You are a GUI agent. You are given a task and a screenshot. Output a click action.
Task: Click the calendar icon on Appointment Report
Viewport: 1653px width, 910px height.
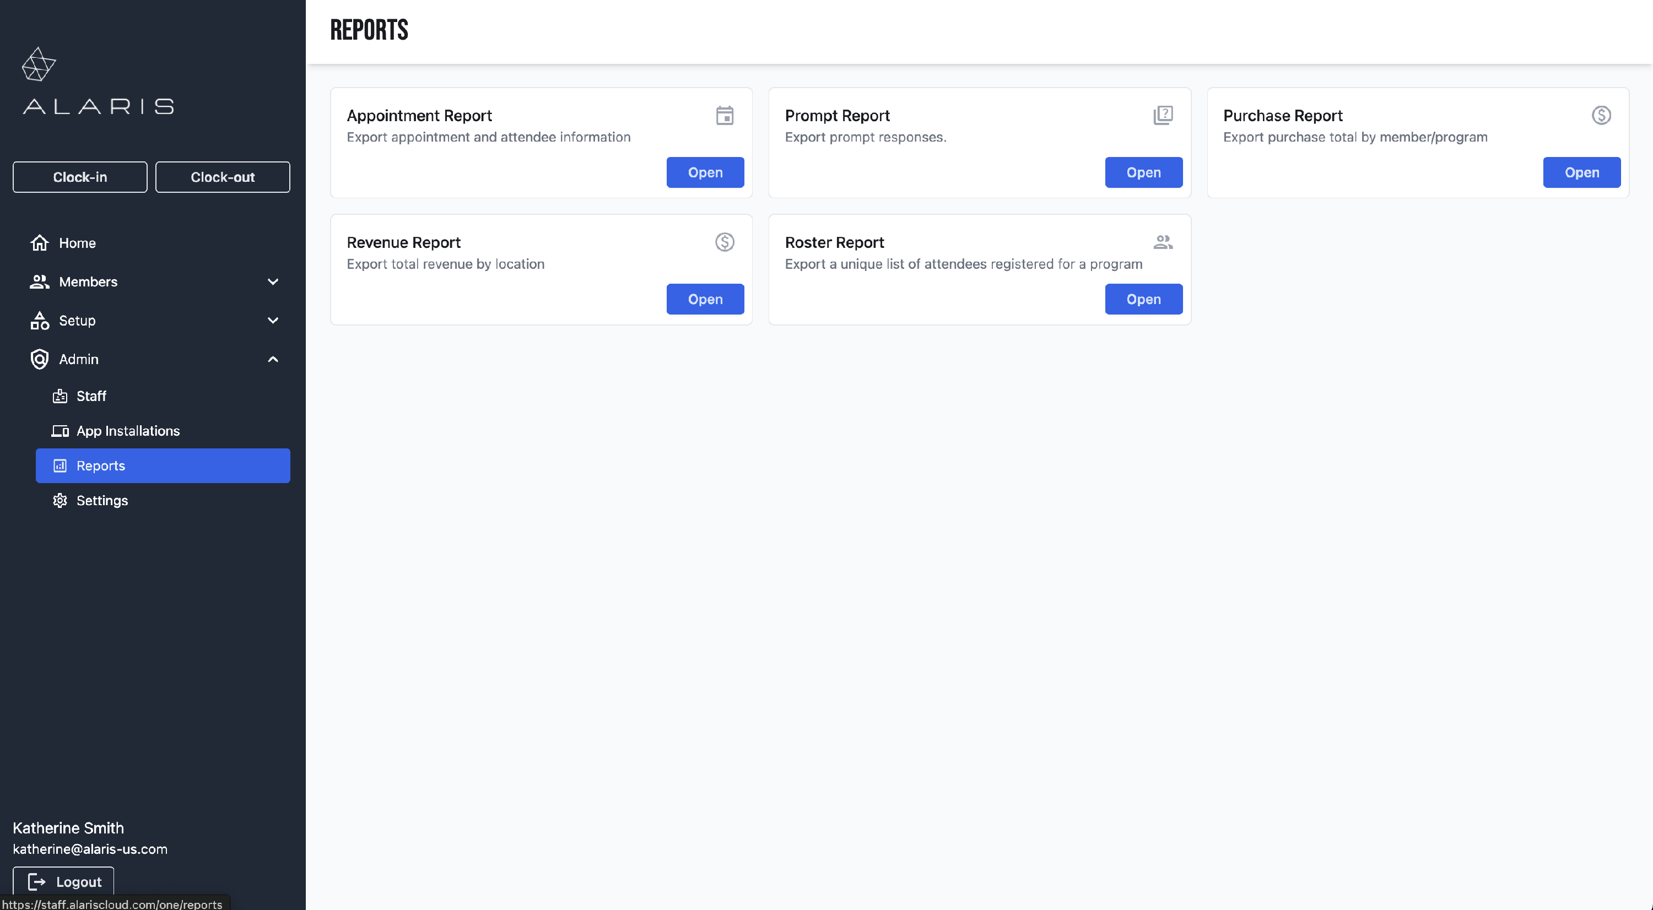pos(725,116)
